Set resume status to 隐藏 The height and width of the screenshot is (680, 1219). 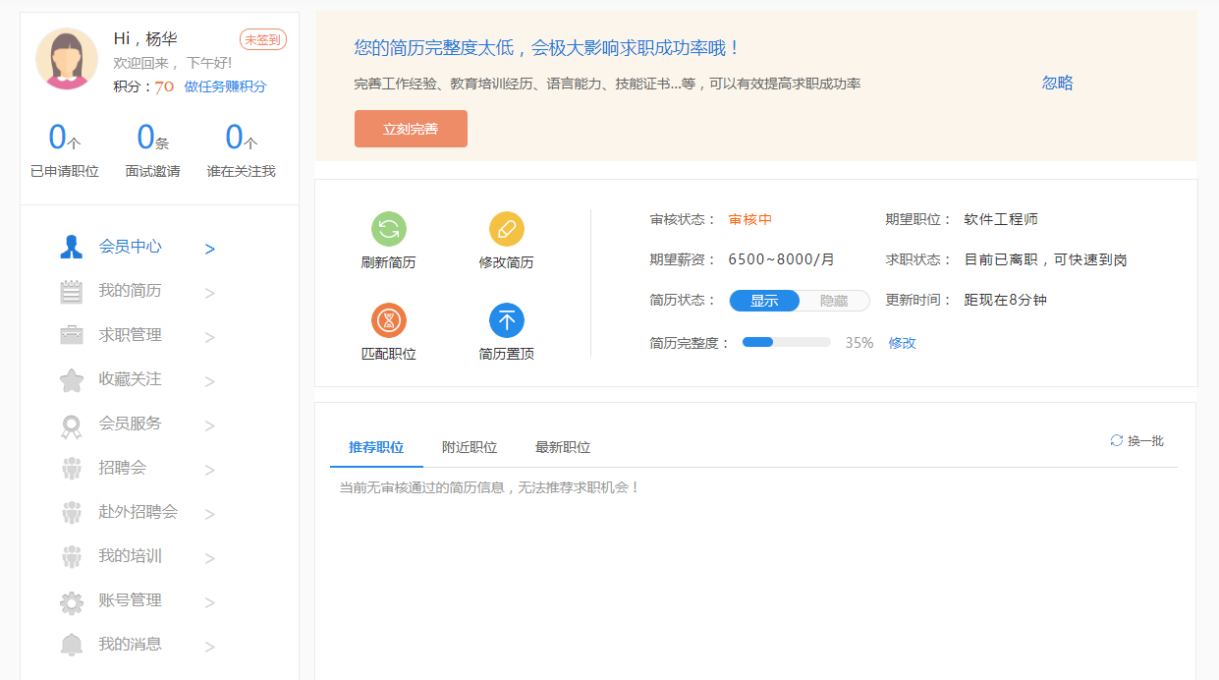(834, 301)
